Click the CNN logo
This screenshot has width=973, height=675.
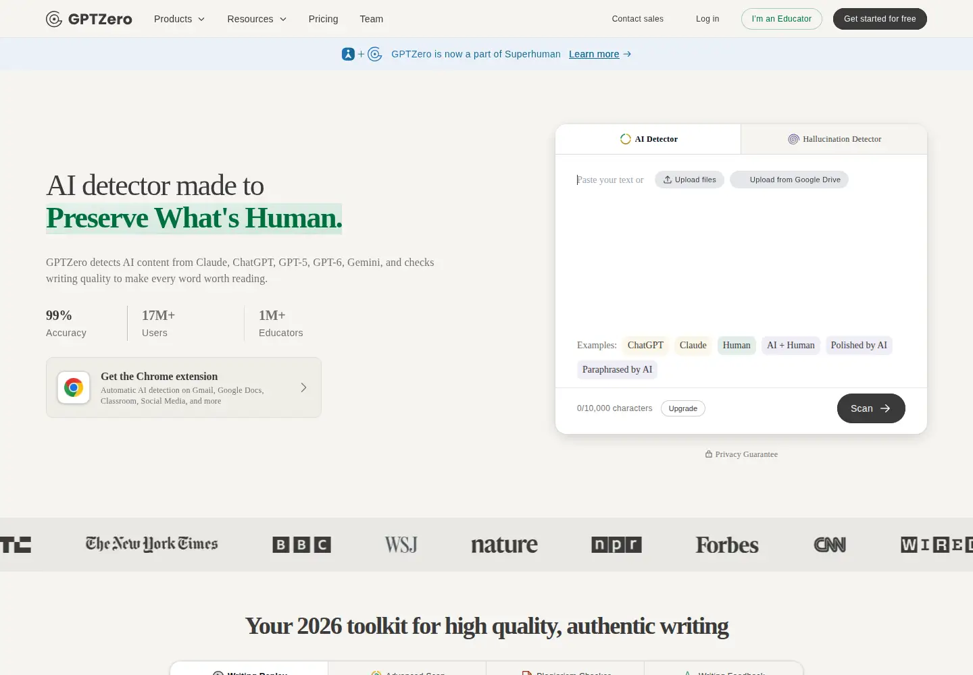830,545
